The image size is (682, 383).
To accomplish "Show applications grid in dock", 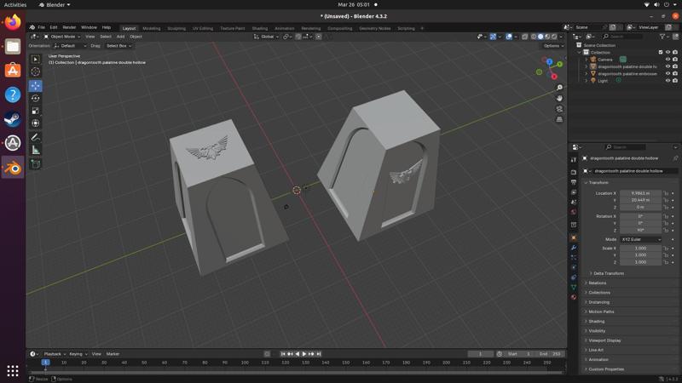I will [x=13, y=370].
